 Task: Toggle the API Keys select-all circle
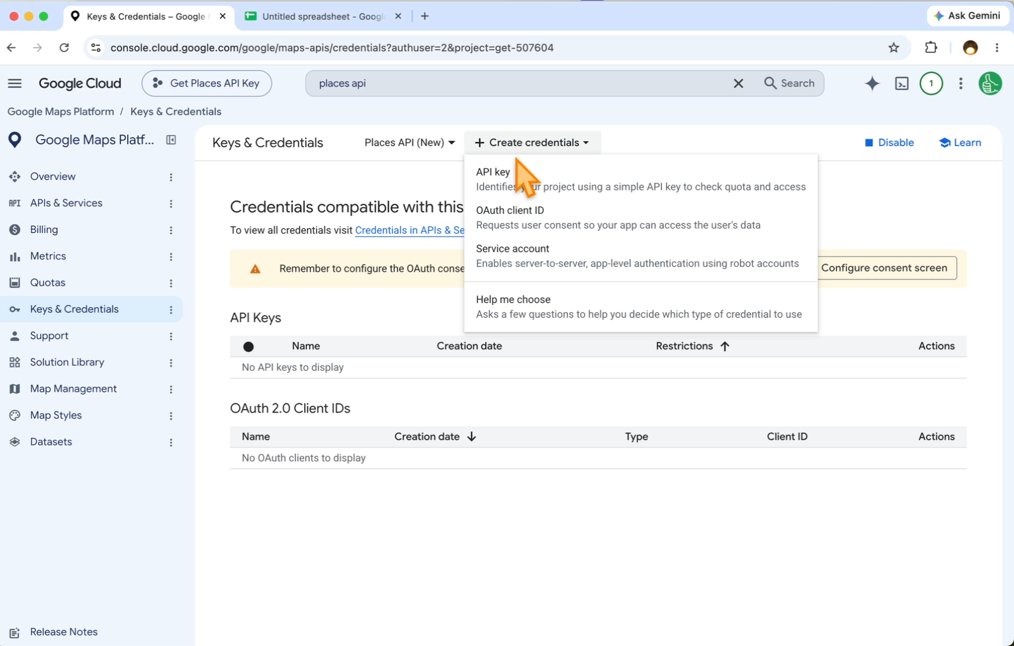coord(248,347)
